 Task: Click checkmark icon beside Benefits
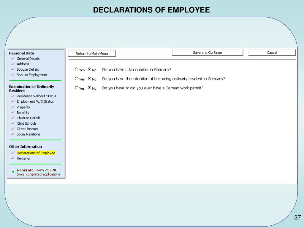click(13, 112)
